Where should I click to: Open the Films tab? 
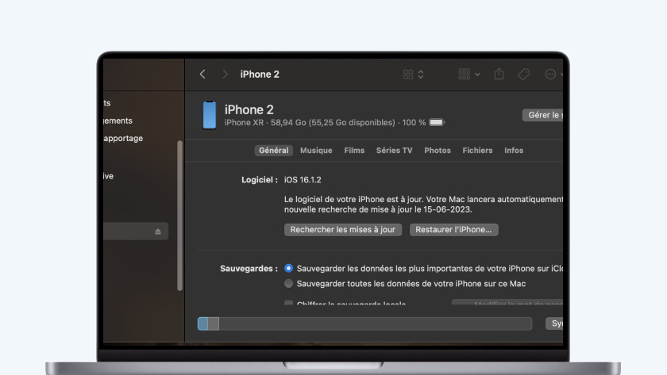354,151
